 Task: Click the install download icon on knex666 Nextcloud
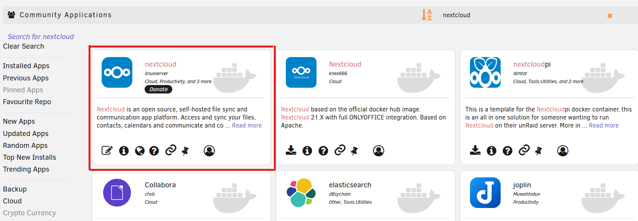[291, 150]
